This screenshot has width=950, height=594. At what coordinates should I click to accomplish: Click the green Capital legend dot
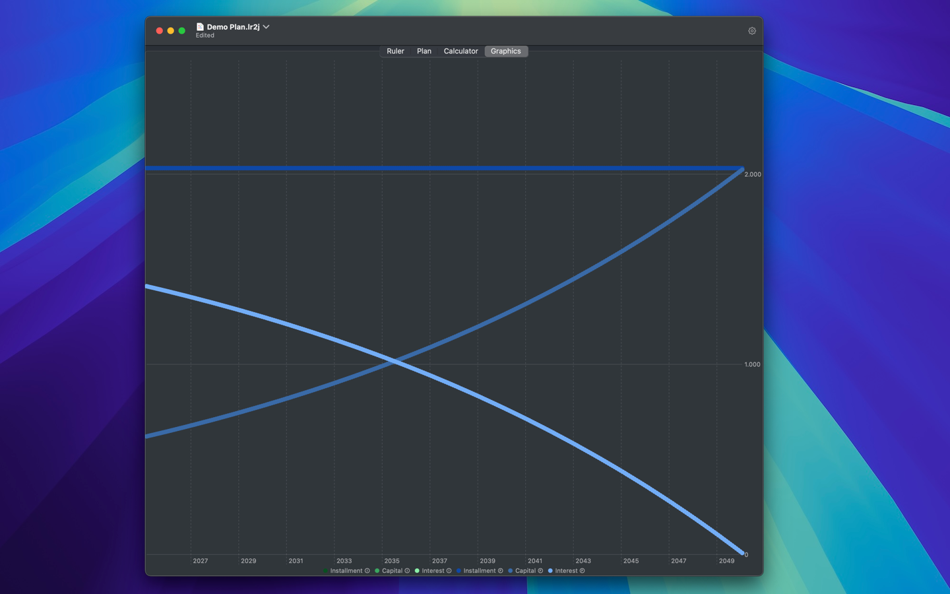point(377,571)
